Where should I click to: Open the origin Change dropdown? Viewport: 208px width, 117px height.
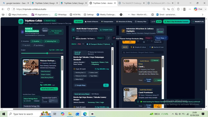pos(100,38)
